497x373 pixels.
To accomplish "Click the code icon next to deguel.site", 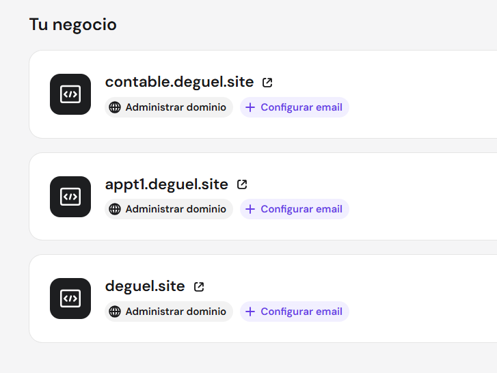I will click(x=70, y=299).
